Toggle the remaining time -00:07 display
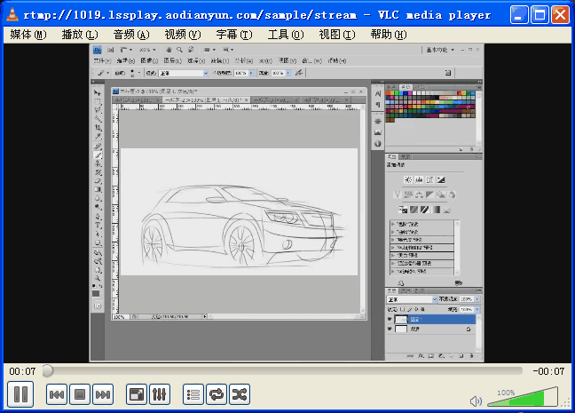Screen dimensions: 575x413 pyautogui.click(x=548, y=371)
